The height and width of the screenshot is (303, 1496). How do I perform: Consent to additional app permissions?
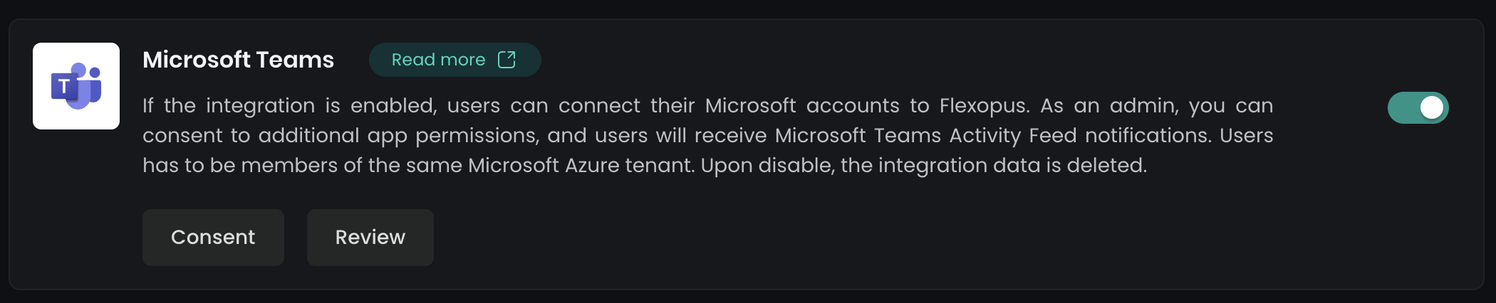[x=213, y=238]
